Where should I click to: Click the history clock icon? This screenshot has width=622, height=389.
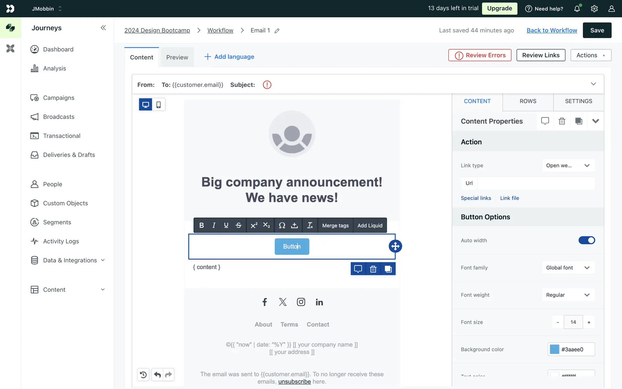tap(143, 375)
